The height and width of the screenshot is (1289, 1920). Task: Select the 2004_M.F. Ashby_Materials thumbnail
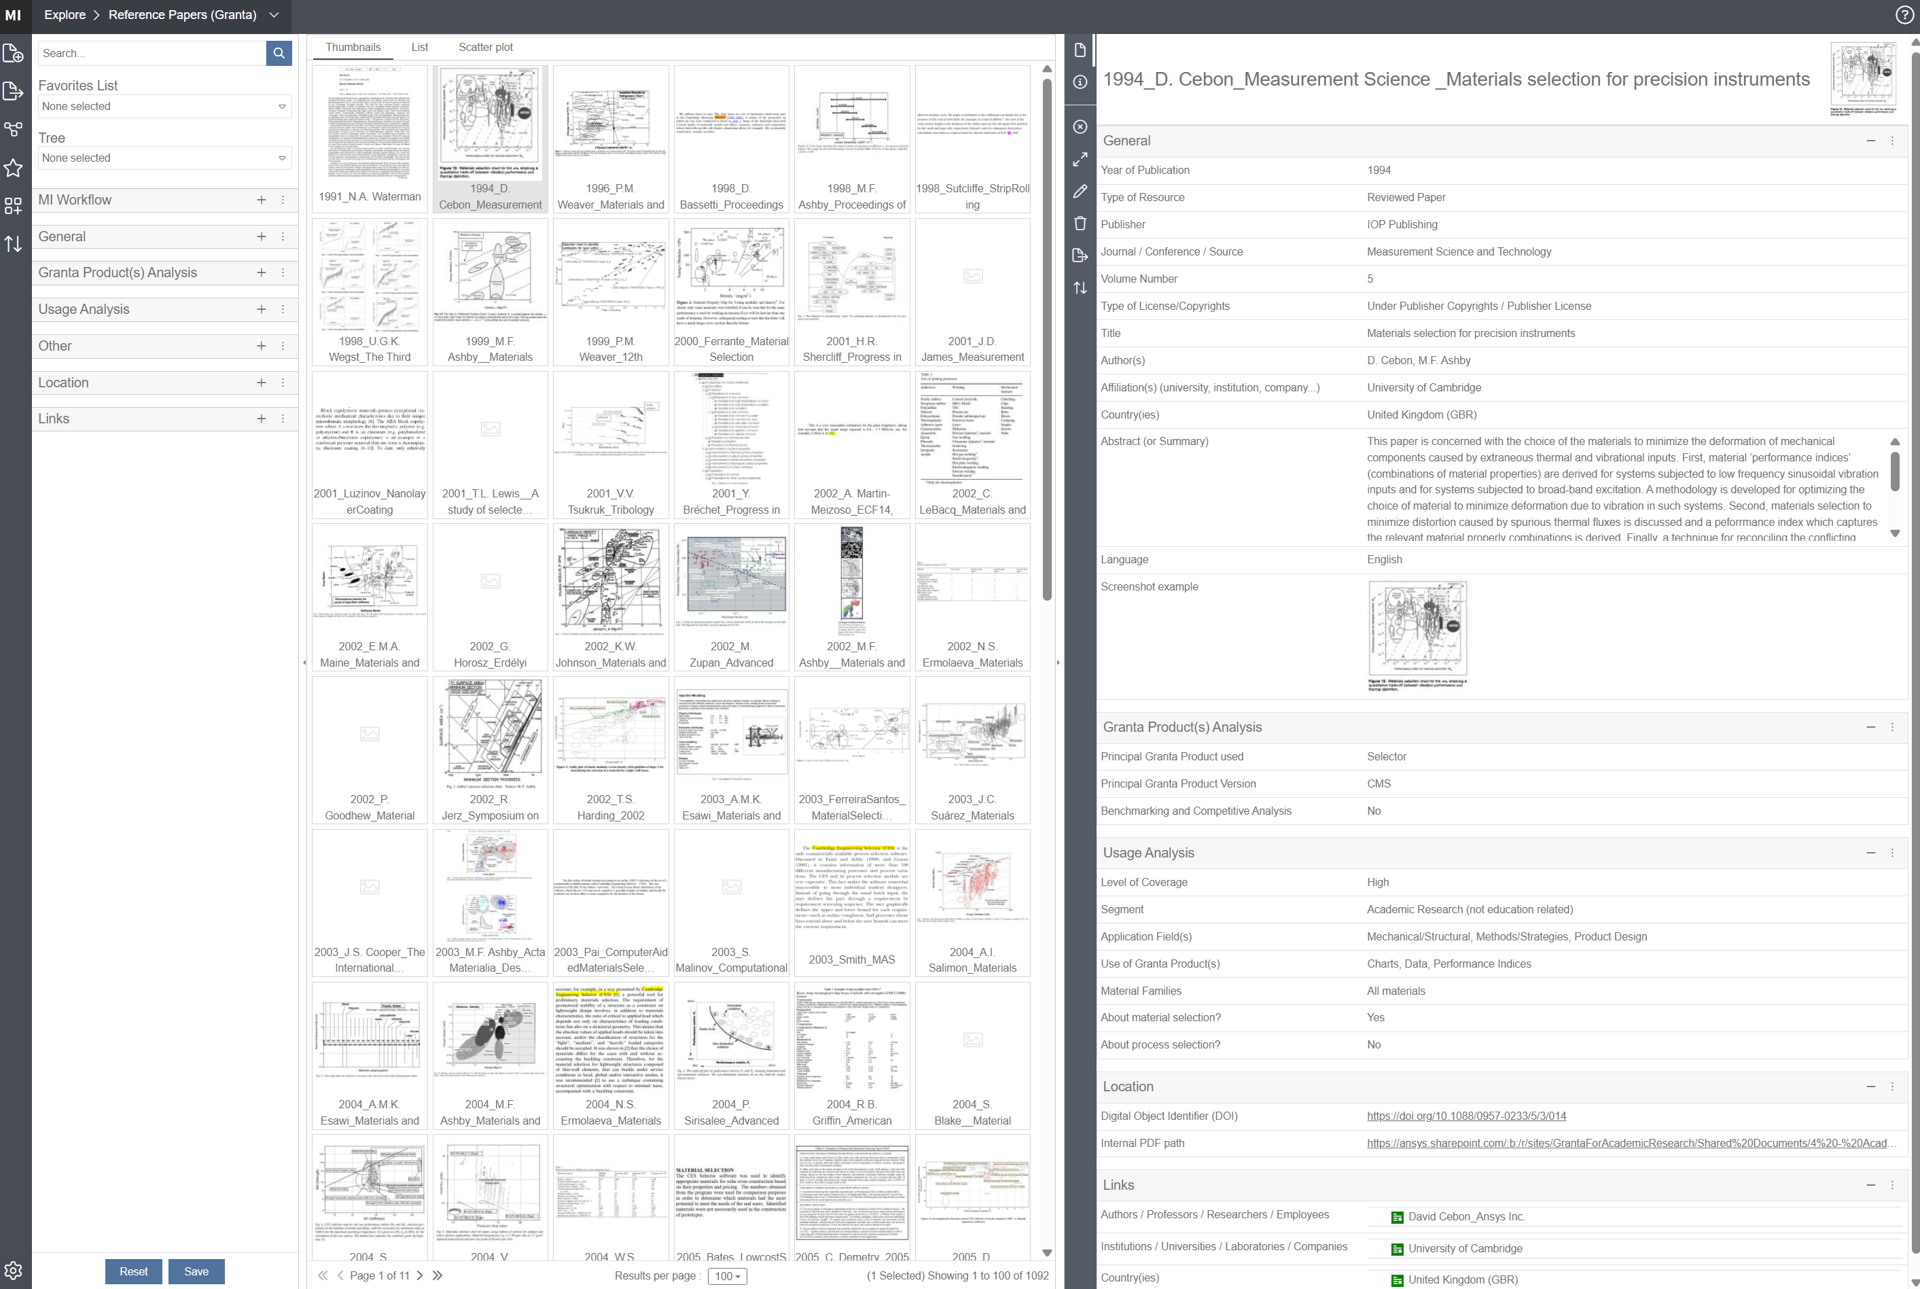point(490,1054)
